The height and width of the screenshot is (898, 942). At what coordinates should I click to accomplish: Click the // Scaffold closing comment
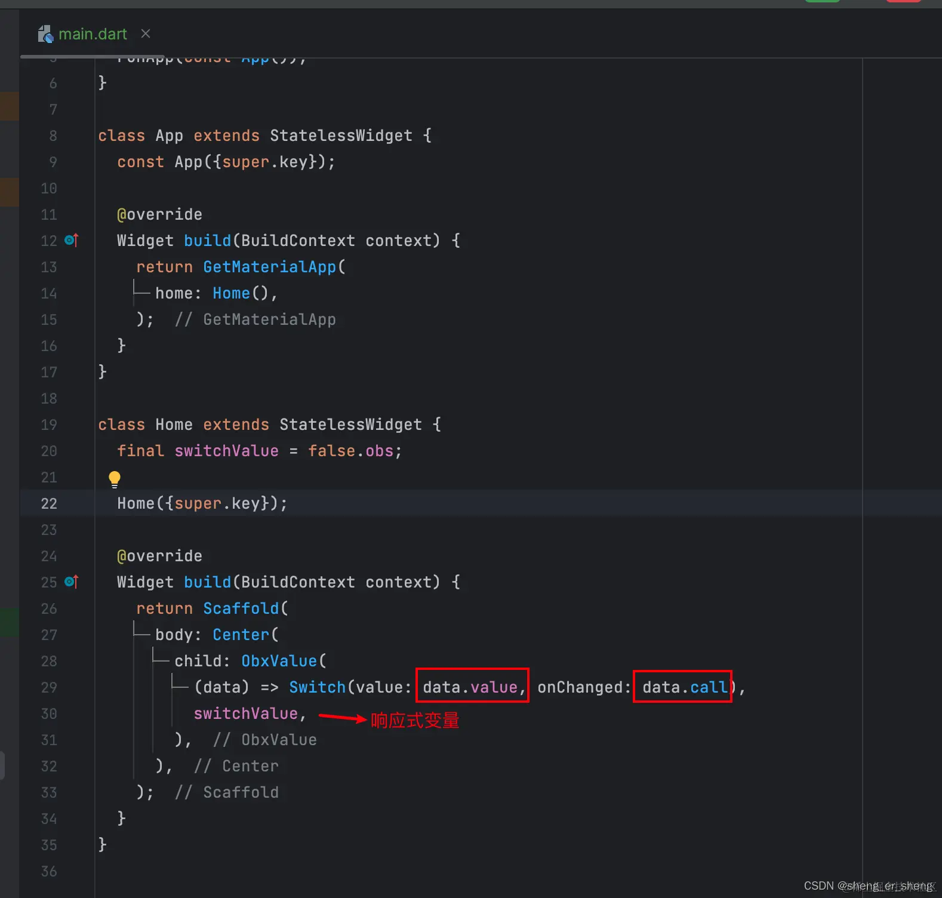(227, 792)
